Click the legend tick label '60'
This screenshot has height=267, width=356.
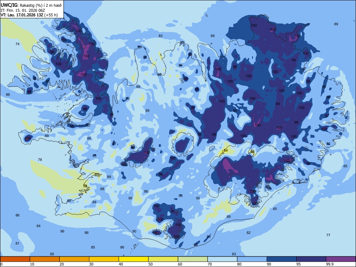[x=180, y=264]
